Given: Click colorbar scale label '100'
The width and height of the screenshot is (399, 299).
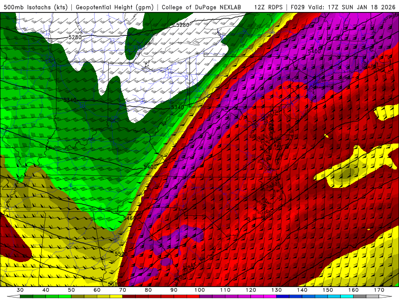Looking at the screenshot, I should [199, 290].
